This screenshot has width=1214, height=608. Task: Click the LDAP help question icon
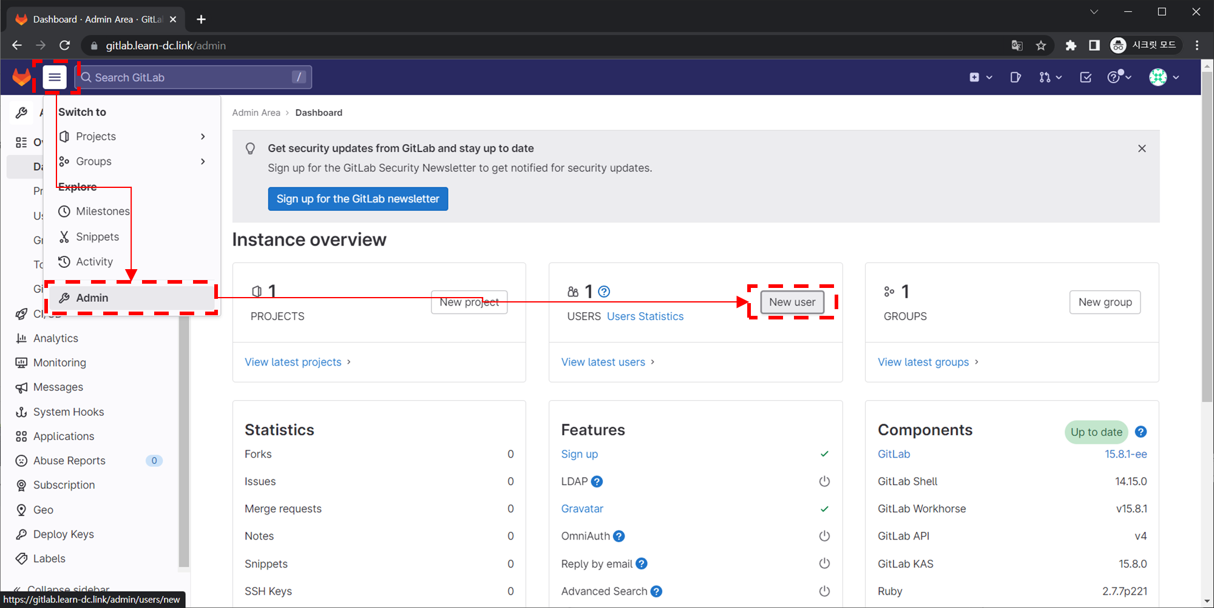tap(597, 481)
